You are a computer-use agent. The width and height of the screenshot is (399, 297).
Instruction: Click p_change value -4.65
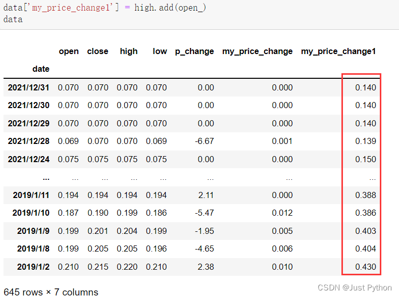[205, 249]
